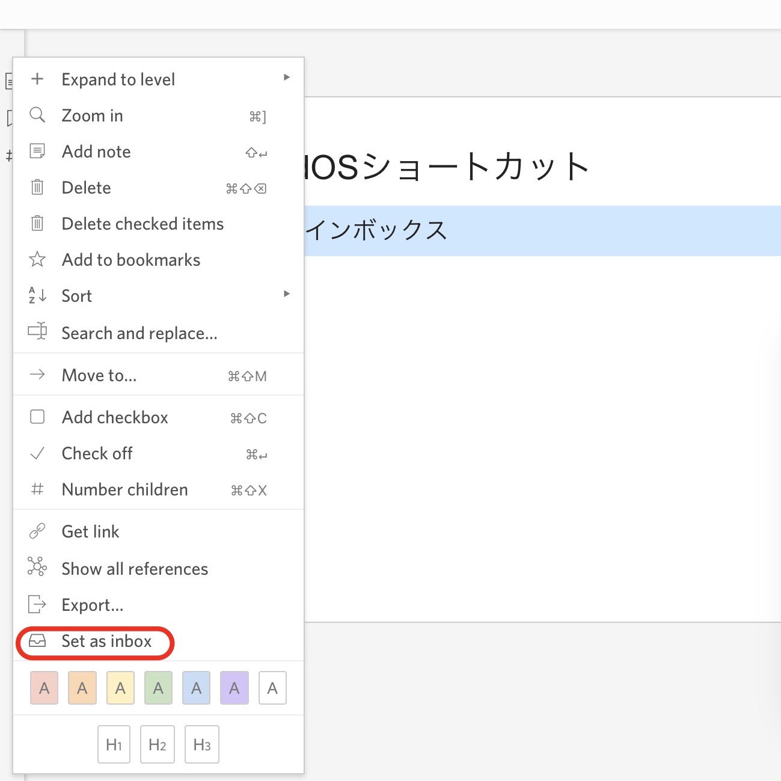The image size is (781, 781).
Task: Click the checkmark icon beside Check off
Action: click(37, 453)
